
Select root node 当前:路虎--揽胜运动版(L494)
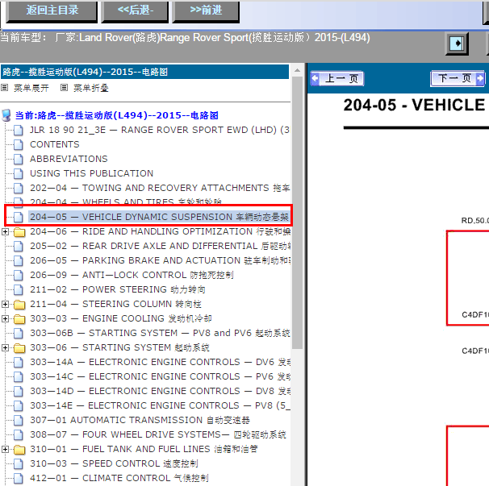pos(117,115)
